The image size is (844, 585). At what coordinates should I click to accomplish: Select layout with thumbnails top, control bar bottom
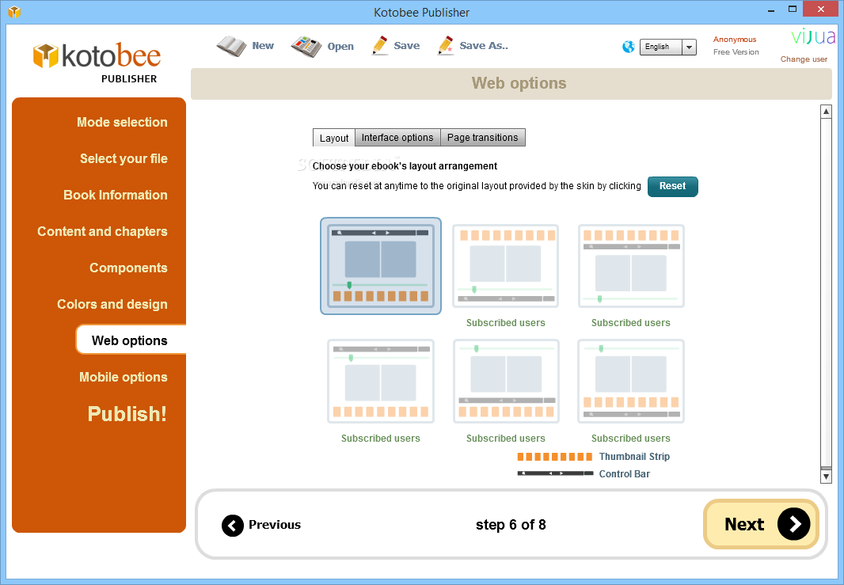coord(505,266)
